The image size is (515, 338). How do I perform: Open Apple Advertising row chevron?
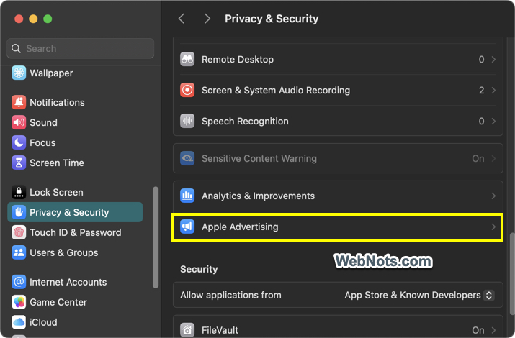coord(493,227)
